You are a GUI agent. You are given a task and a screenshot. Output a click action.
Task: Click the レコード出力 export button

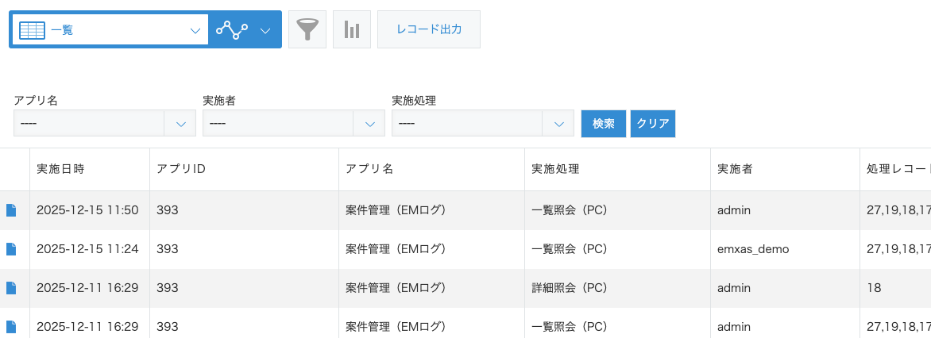click(x=429, y=30)
